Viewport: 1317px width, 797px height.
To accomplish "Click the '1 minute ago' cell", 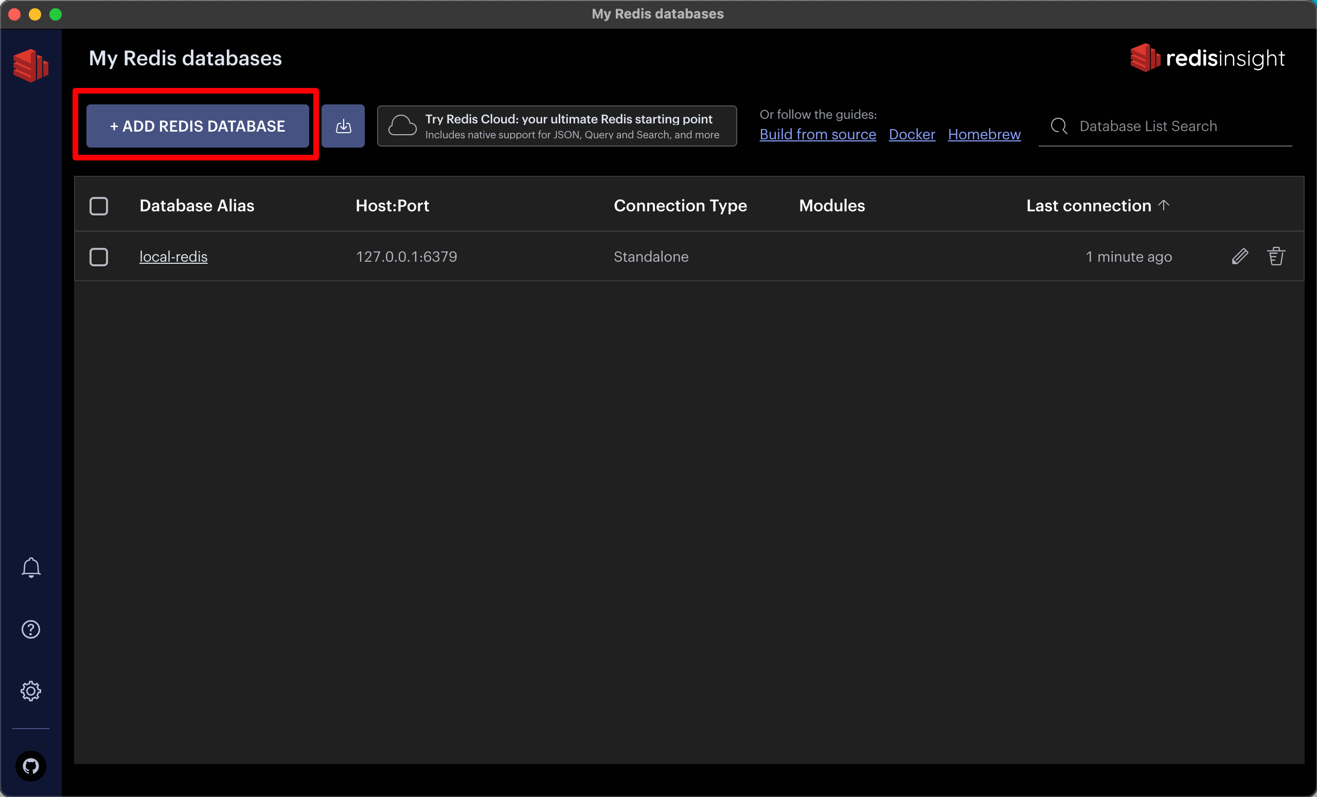I will click(1129, 257).
